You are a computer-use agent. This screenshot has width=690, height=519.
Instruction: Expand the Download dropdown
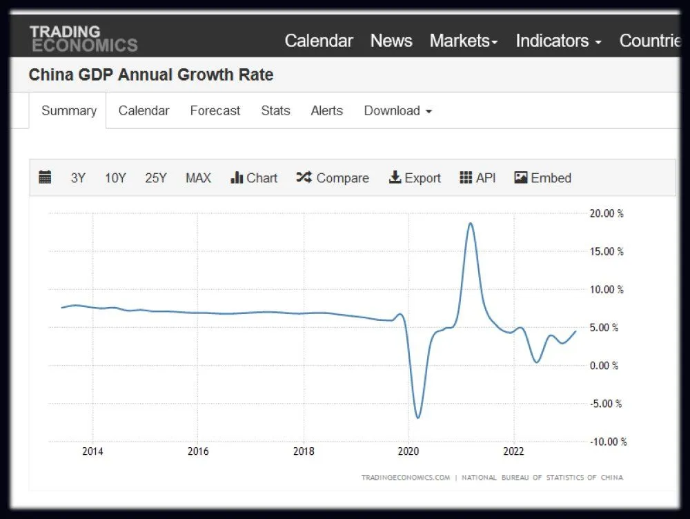(x=397, y=110)
